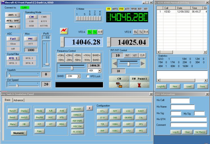Viewport: 210px width, 144px height.
Task: Toggle the AFIL: OFF button
Action: pyautogui.click(x=12, y=20)
